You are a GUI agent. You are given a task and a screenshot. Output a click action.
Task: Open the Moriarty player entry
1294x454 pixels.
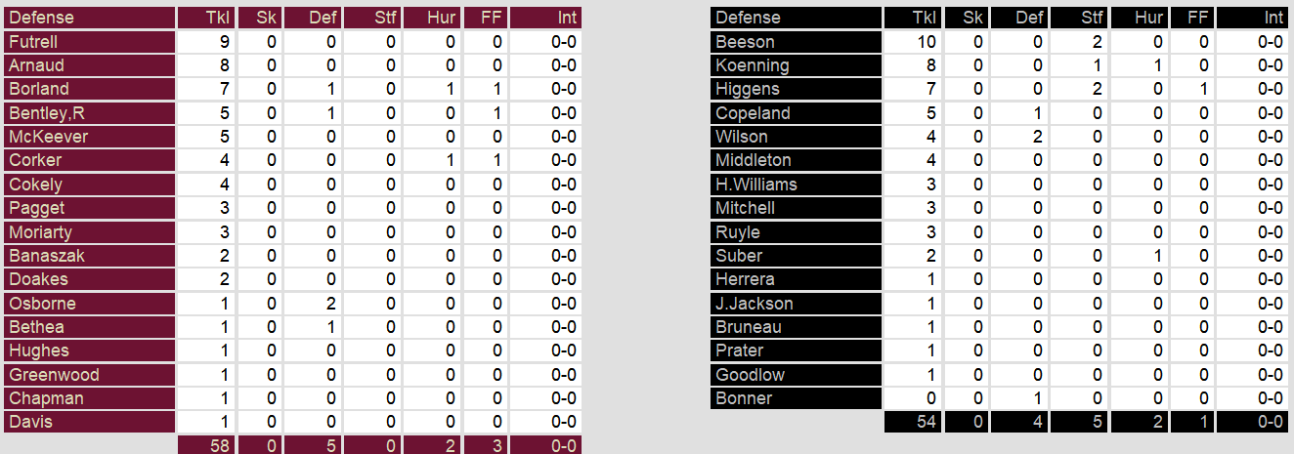coord(40,232)
